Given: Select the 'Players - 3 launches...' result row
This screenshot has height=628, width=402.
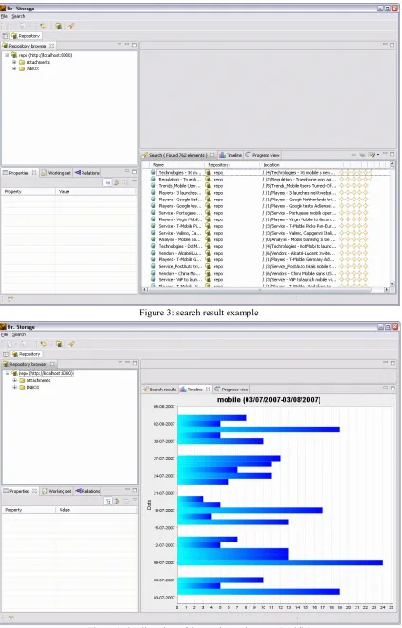Looking at the screenshot, I should 265,193.
